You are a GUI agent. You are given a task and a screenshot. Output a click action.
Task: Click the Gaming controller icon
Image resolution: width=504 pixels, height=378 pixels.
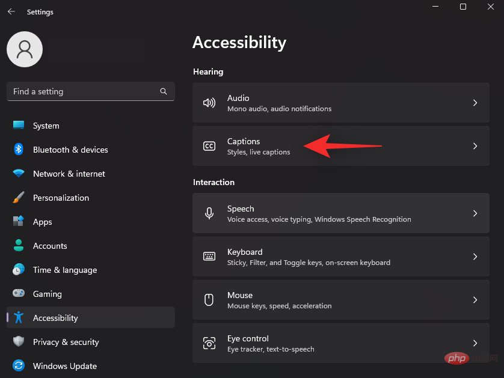click(19, 293)
